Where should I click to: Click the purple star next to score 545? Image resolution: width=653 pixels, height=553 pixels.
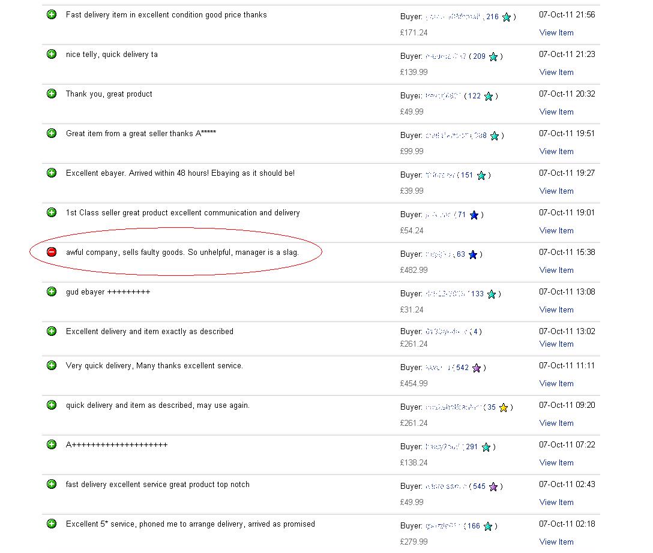493,486
